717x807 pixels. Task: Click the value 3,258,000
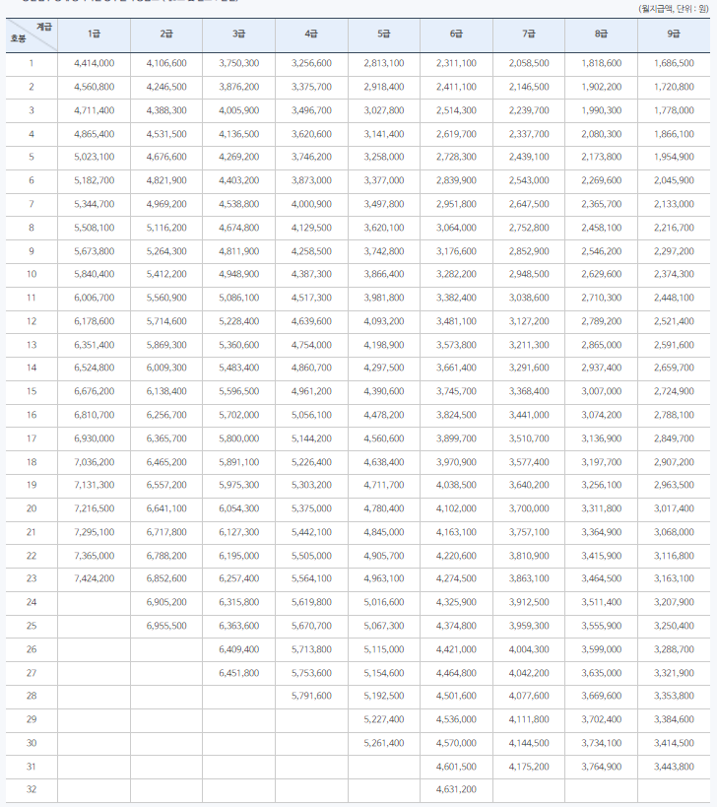pyautogui.click(x=384, y=157)
